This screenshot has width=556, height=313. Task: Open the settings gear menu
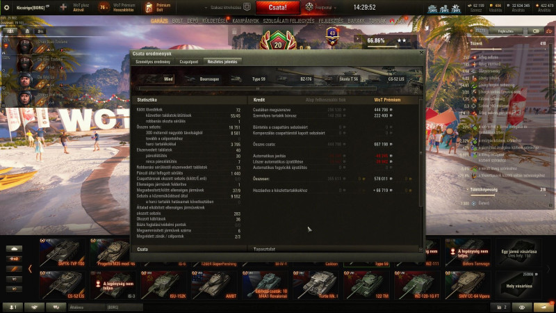tap(6, 7)
